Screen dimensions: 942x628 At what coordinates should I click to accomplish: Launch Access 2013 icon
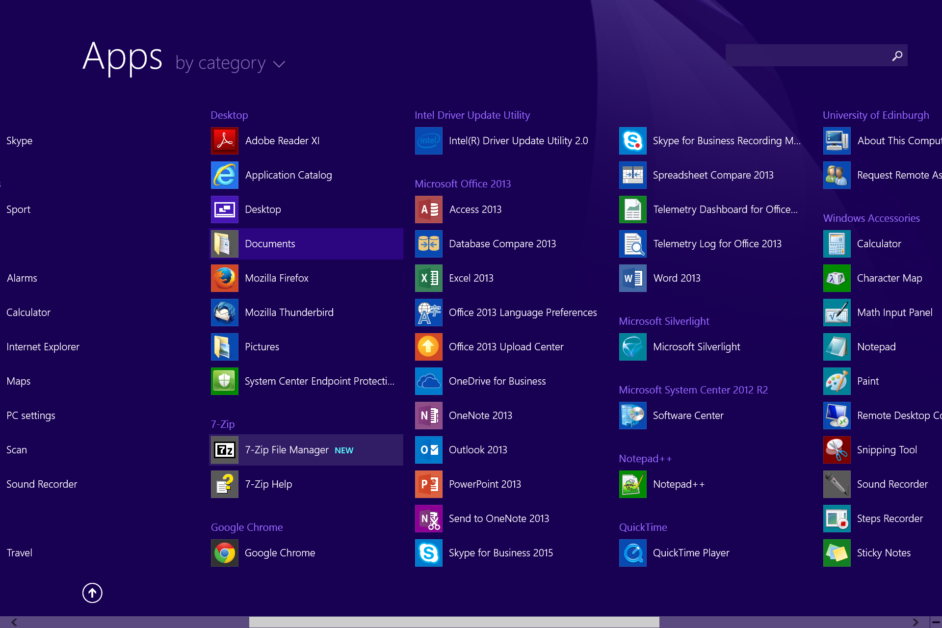[x=428, y=209]
